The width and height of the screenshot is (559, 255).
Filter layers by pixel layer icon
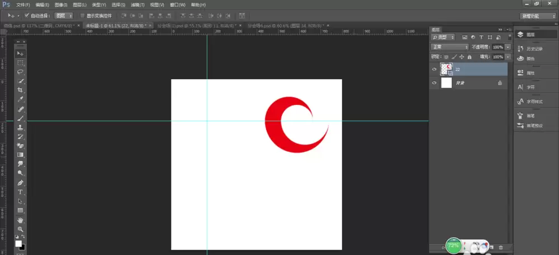tap(465, 37)
